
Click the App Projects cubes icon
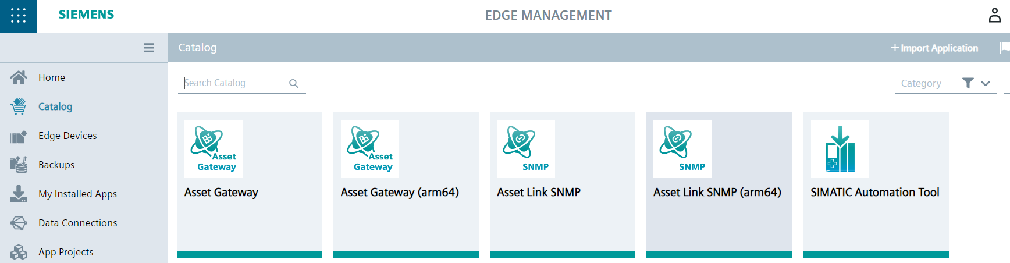(19, 252)
